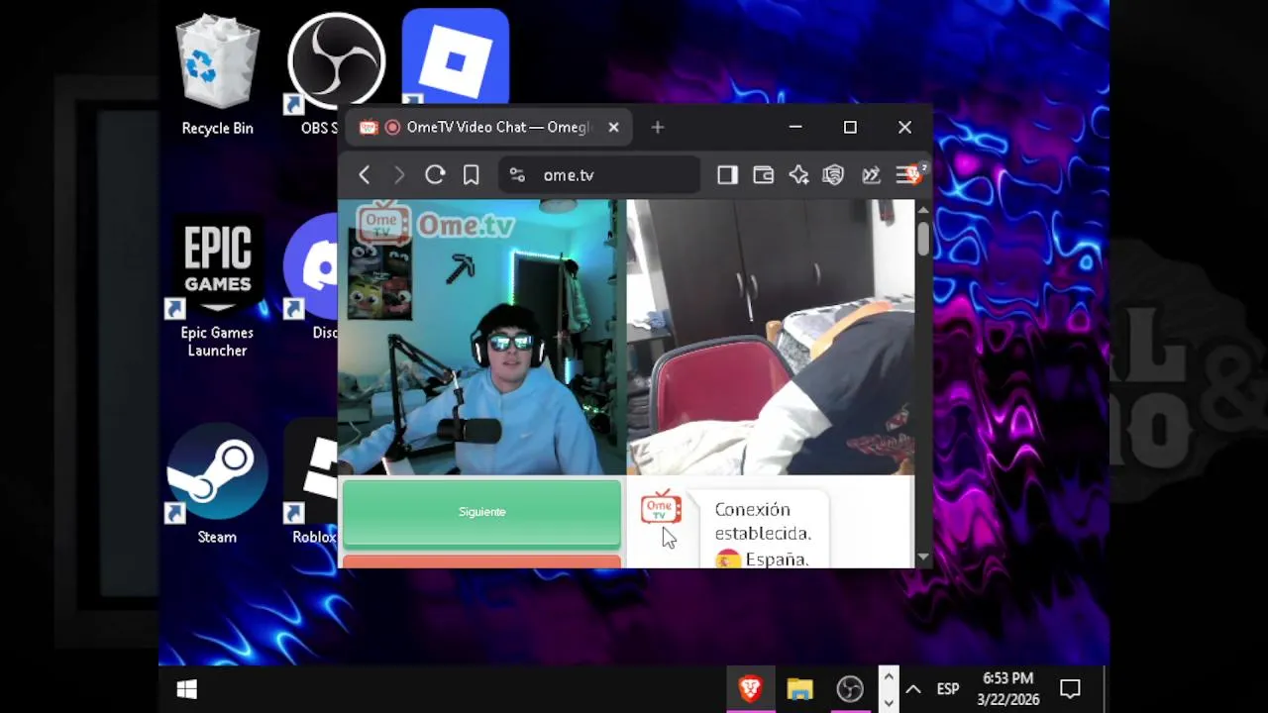Click 'Conexión establecida.' text in chat

click(x=763, y=521)
